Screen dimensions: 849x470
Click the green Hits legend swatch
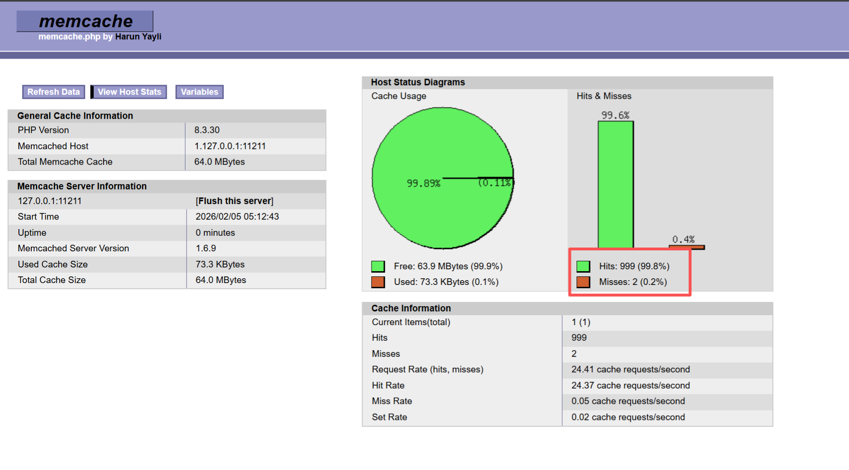coord(583,266)
